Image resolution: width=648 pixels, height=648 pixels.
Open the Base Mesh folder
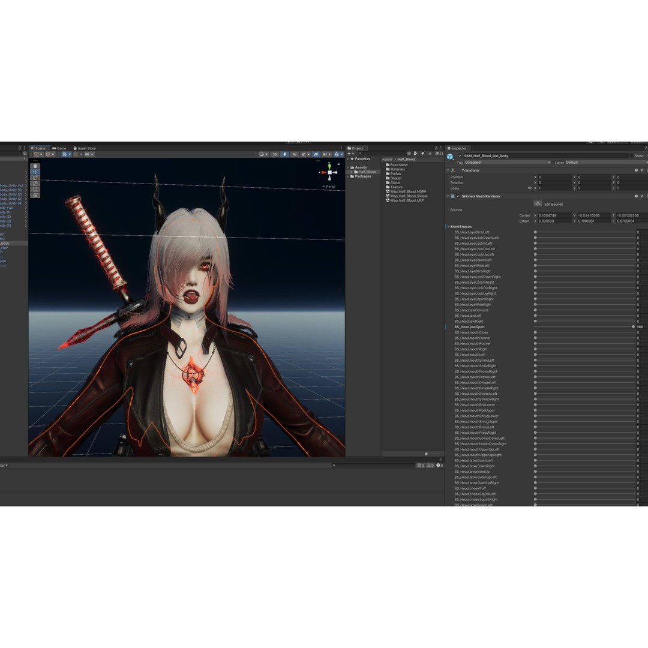click(397, 165)
